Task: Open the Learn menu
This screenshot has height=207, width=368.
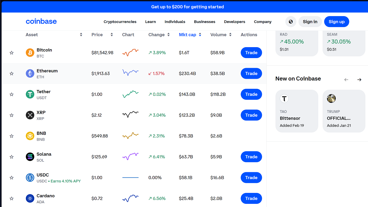Action: click(150, 22)
